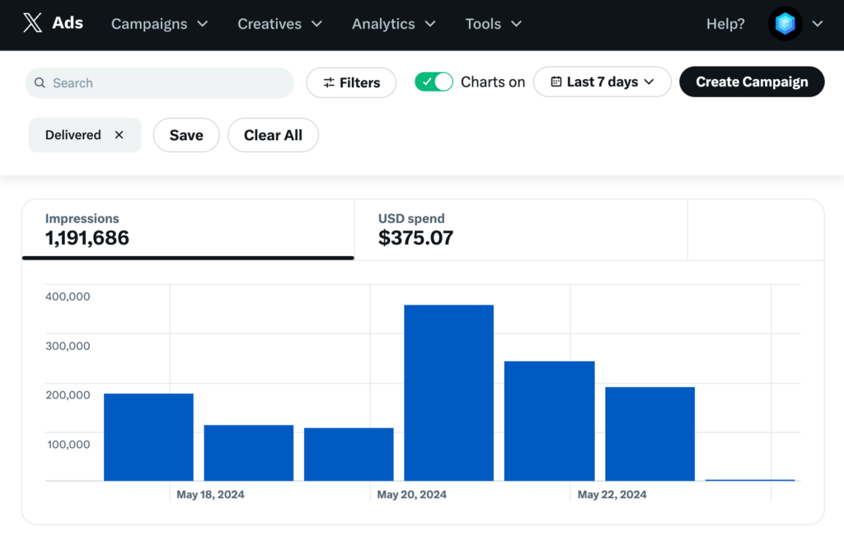The height and width of the screenshot is (541, 844).
Task: Select the Impressions metric tab
Action: (188, 230)
